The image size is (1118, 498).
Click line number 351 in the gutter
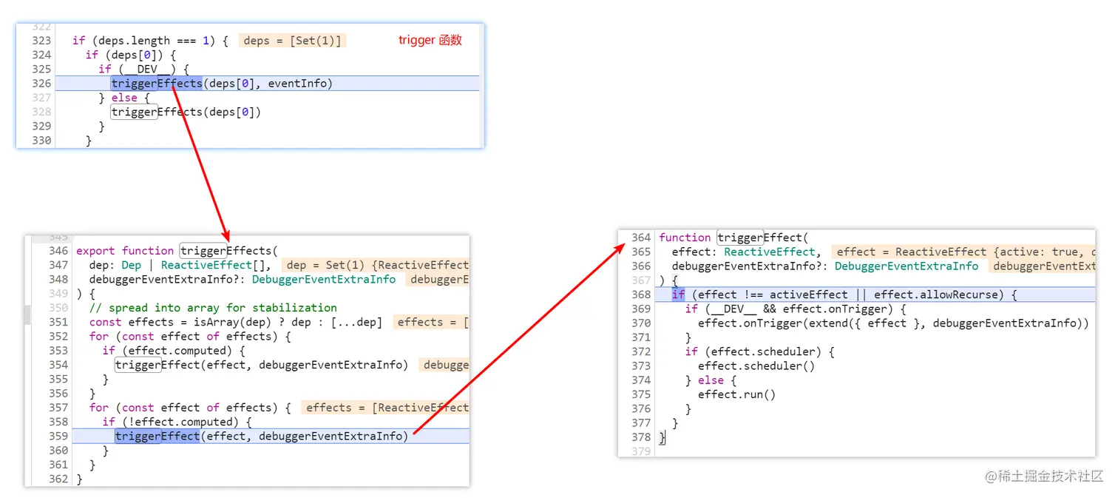(x=58, y=322)
